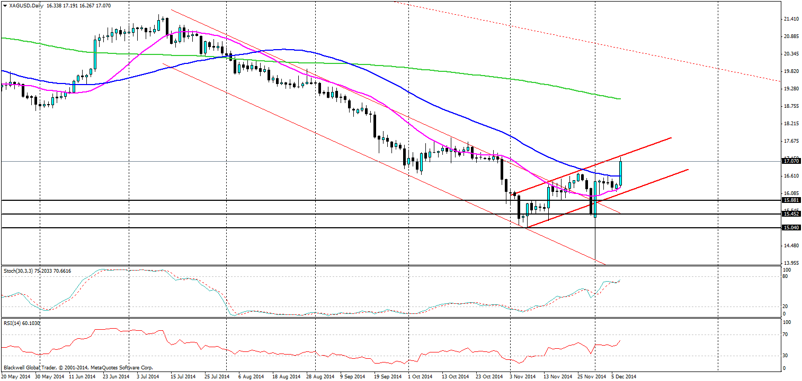The image size is (802, 381).
Task: Click the 16.610 price axis label
Action: click(x=791, y=176)
